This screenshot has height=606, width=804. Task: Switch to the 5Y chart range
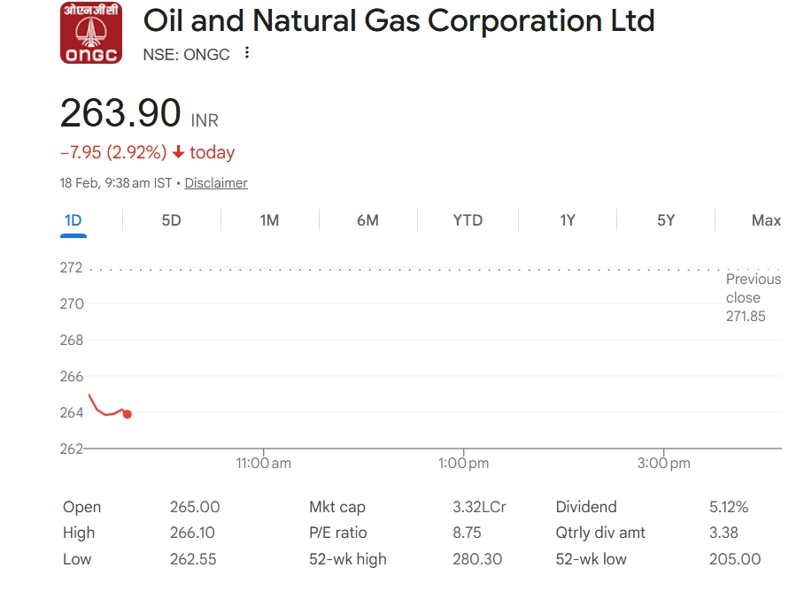point(666,220)
